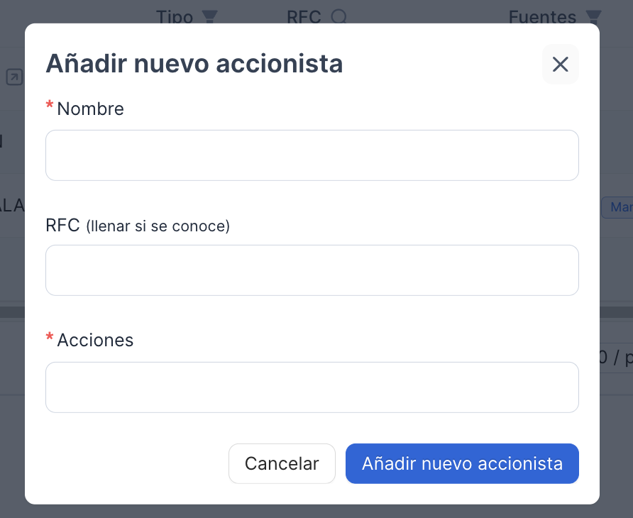Open the Tipo column filter icon
633x518 pixels.
(x=209, y=17)
